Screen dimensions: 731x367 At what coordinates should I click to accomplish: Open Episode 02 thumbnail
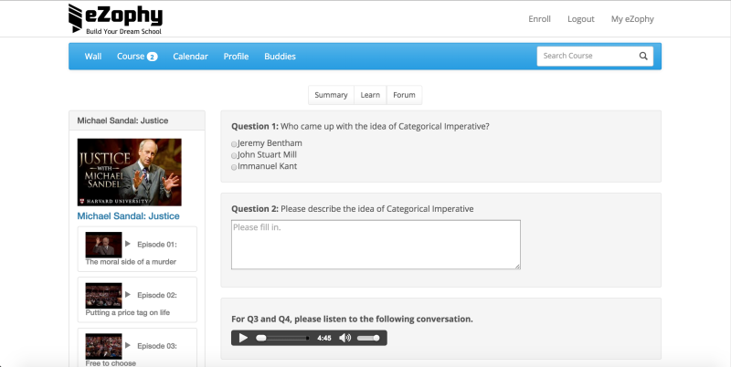pos(103,296)
